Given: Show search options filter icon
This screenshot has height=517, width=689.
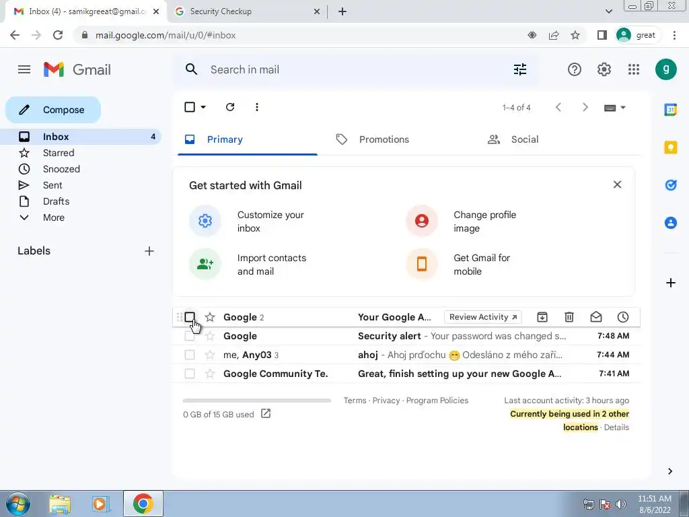Looking at the screenshot, I should coord(520,69).
